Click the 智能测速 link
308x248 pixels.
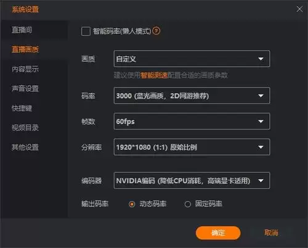tap(154, 75)
